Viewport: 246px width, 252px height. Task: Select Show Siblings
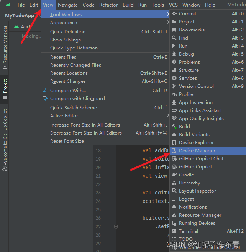point(105,40)
